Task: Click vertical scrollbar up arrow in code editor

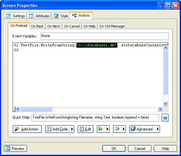Action: click(165, 48)
